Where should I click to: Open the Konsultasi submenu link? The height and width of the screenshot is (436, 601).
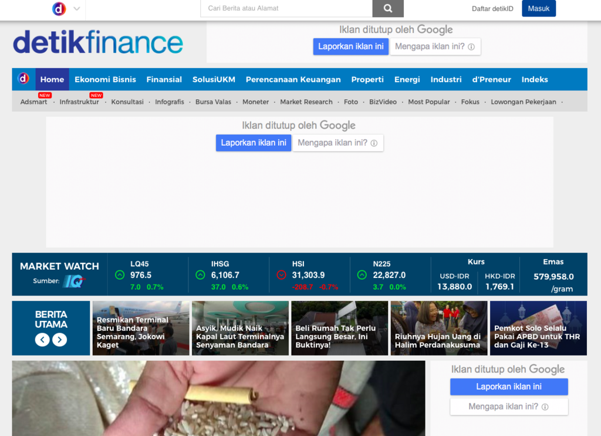tap(127, 102)
